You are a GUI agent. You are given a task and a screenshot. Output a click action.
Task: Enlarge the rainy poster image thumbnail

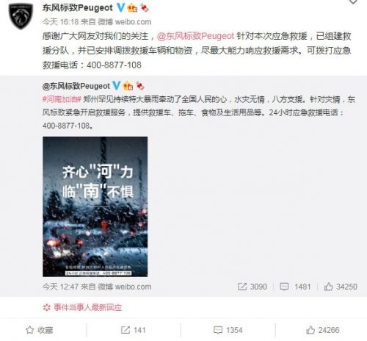[95, 207]
